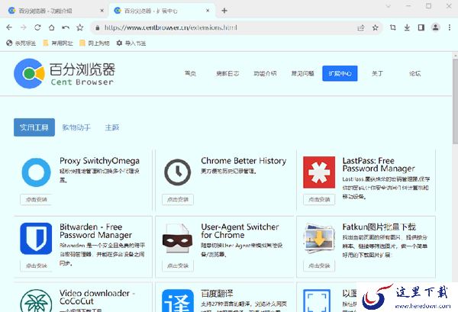This screenshot has width=458, height=312.
Task: Click the screenshot crop icon in toolbar
Action: [393, 27]
